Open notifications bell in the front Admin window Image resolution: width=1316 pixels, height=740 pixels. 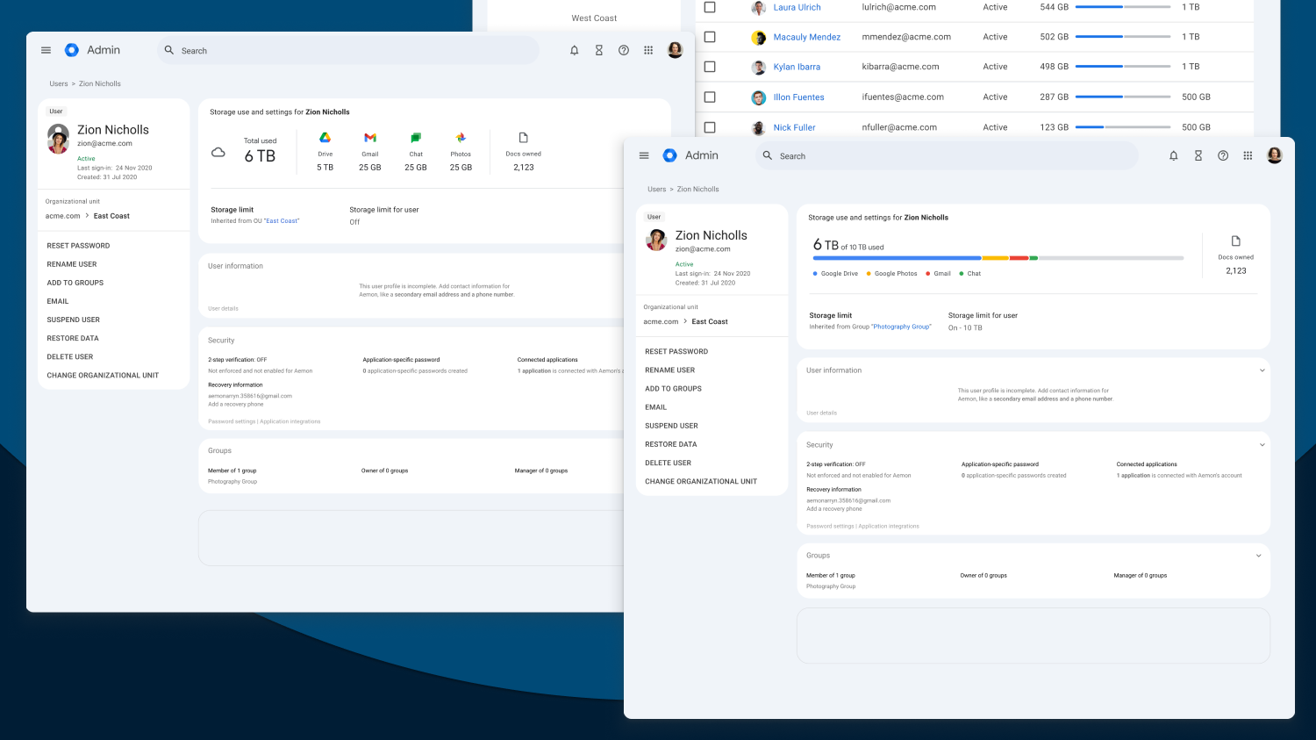(1173, 155)
